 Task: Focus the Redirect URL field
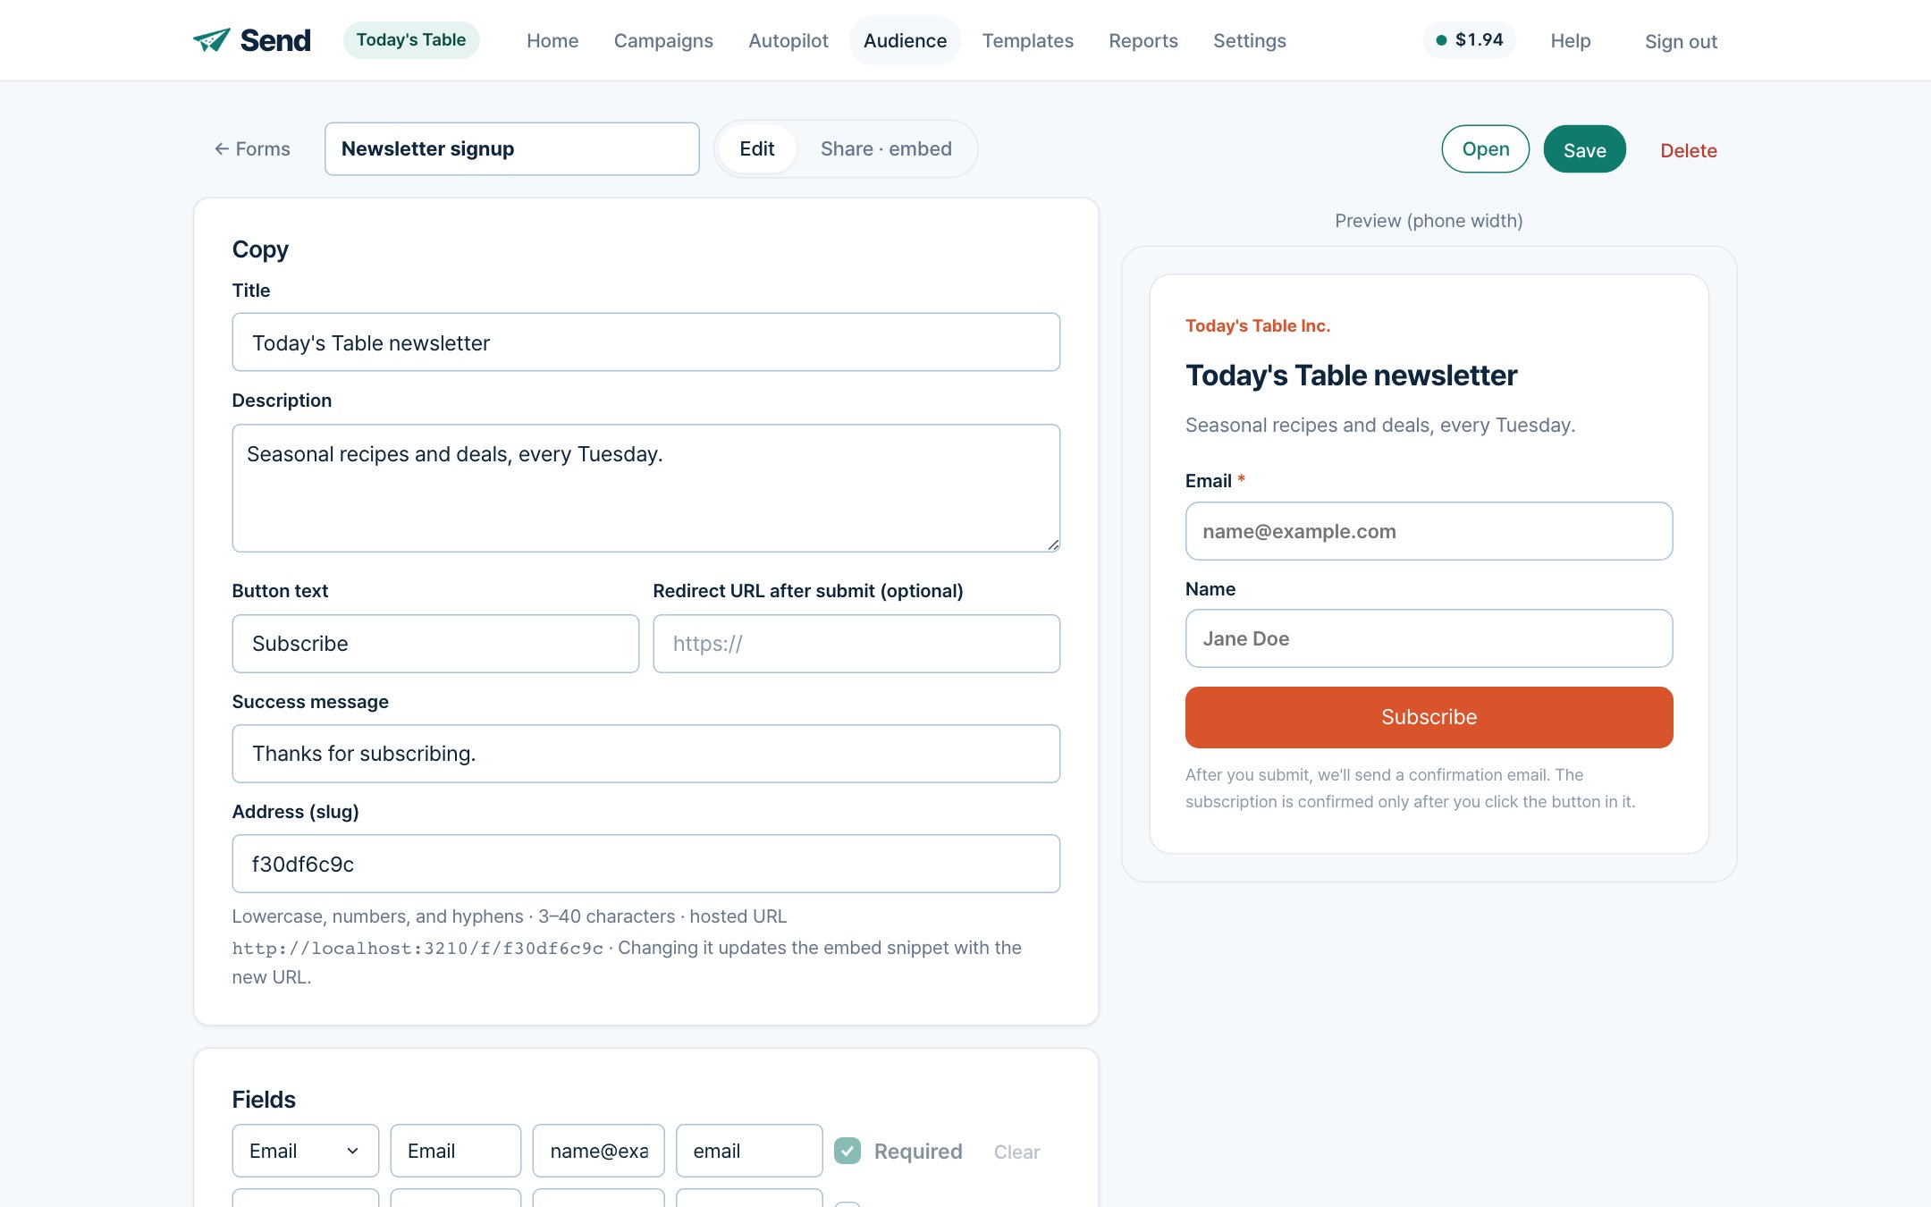coord(856,644)
